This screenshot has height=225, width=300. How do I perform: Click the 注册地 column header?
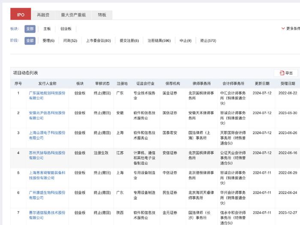click(x=122, y=84)
